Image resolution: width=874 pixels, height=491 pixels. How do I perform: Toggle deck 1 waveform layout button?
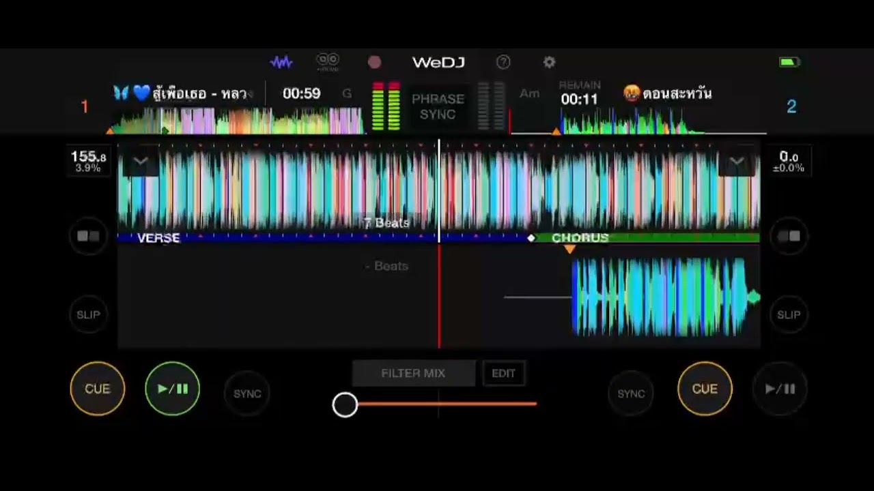[x=88, y=237]
